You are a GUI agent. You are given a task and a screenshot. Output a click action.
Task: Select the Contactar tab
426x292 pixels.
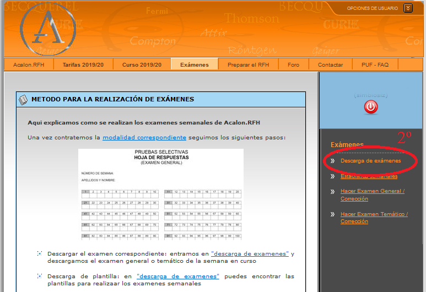[x=330, y=64]
